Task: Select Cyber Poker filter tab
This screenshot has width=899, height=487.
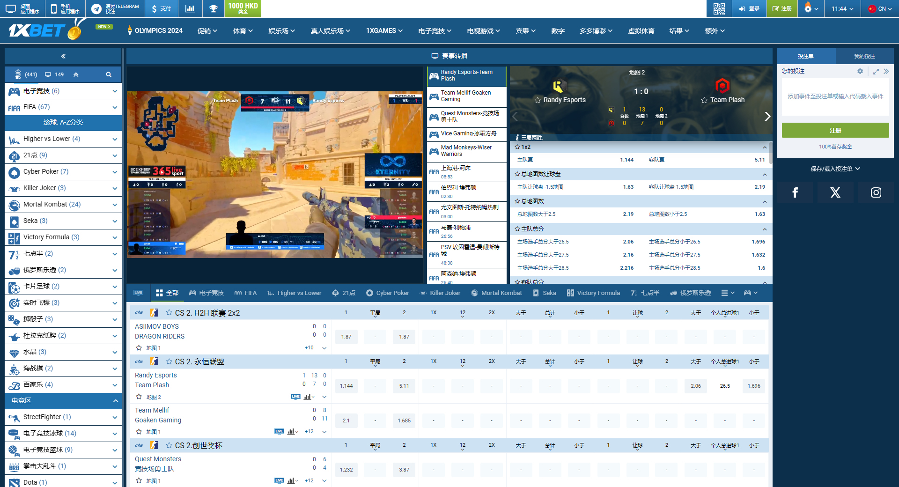Action: pyautogui.click(x=387, y=293)
